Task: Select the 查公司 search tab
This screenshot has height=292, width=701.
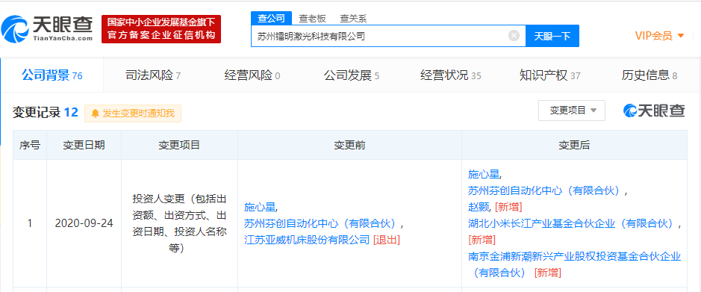Action: (x=272, y=19)
